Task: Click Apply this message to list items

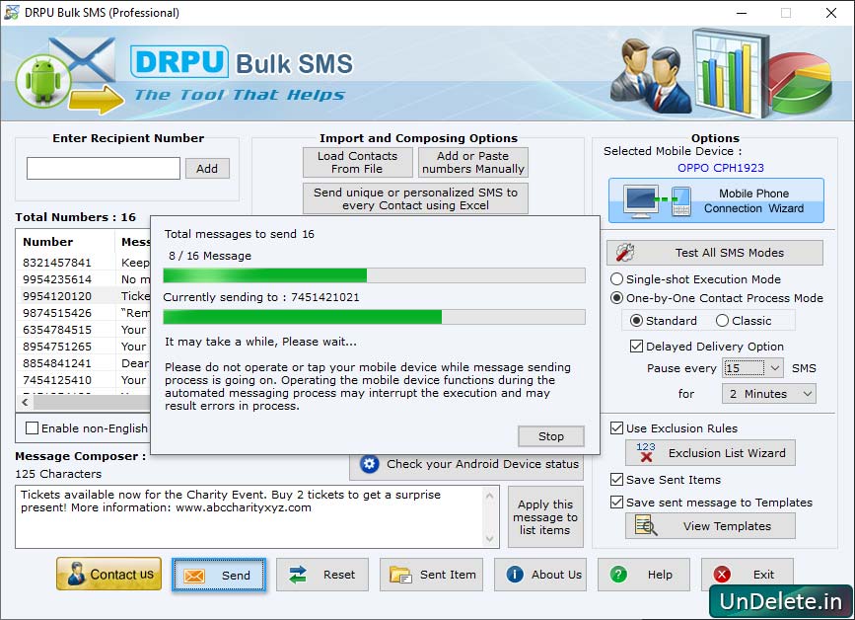Action: (x=545, y=517)
